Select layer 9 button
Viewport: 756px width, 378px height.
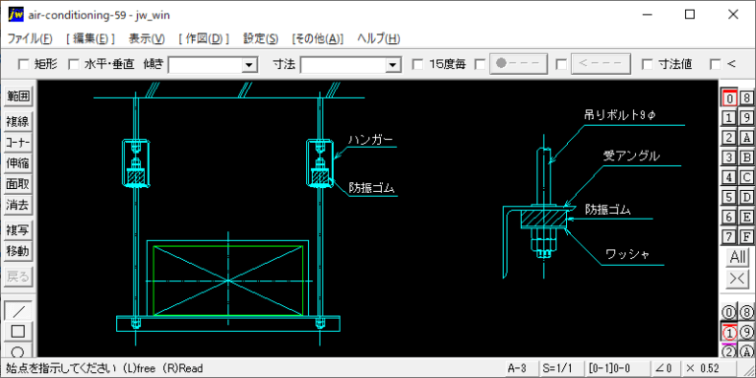coord(746,118)
